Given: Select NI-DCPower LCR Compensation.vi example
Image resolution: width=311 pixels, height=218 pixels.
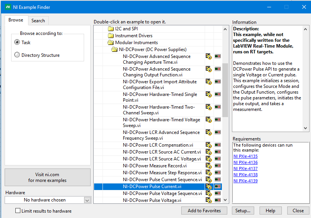Looking at the screenshot, I should pyautogui.click(x=158, y=145).
